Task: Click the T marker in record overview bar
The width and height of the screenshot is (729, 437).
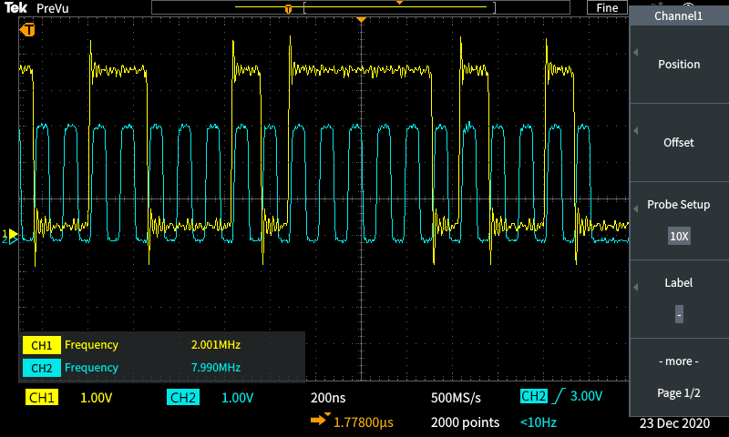Action: 289,8
